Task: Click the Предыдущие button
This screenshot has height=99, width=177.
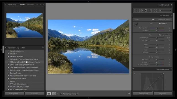Action: [x=143, y=94]
